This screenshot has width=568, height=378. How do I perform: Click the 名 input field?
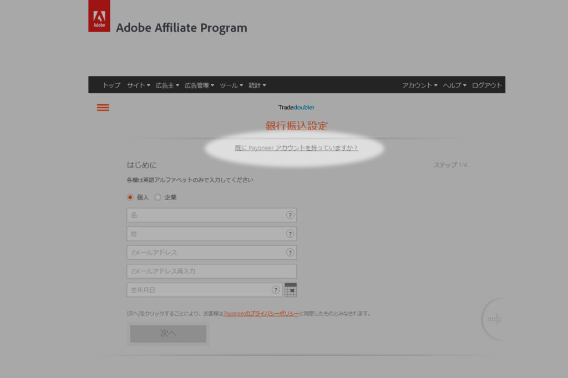211,215
